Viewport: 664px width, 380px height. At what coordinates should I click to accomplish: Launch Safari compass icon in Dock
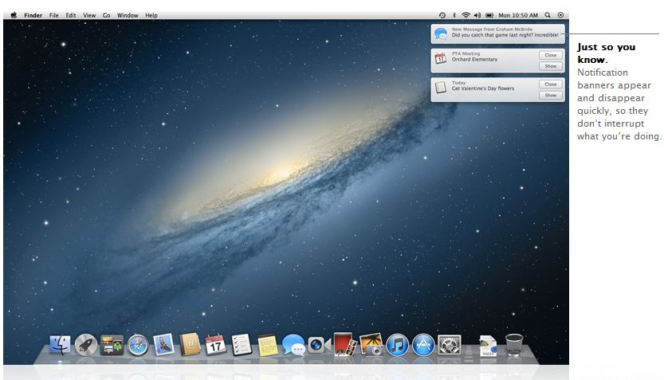coord(138,345)
